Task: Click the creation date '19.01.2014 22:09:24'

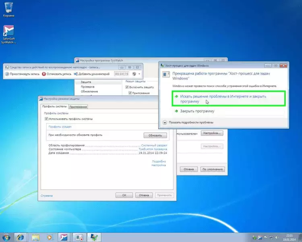Action: pyautogui.click(x=153, y=153)
